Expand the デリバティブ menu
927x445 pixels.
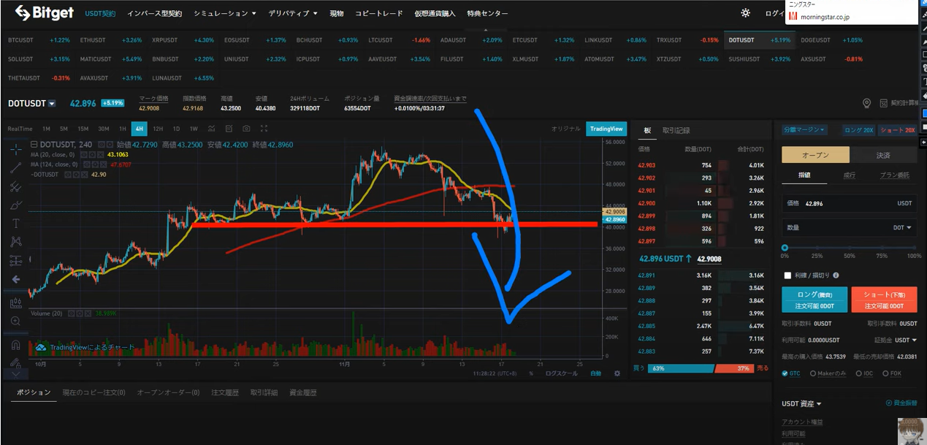(293, 13)
